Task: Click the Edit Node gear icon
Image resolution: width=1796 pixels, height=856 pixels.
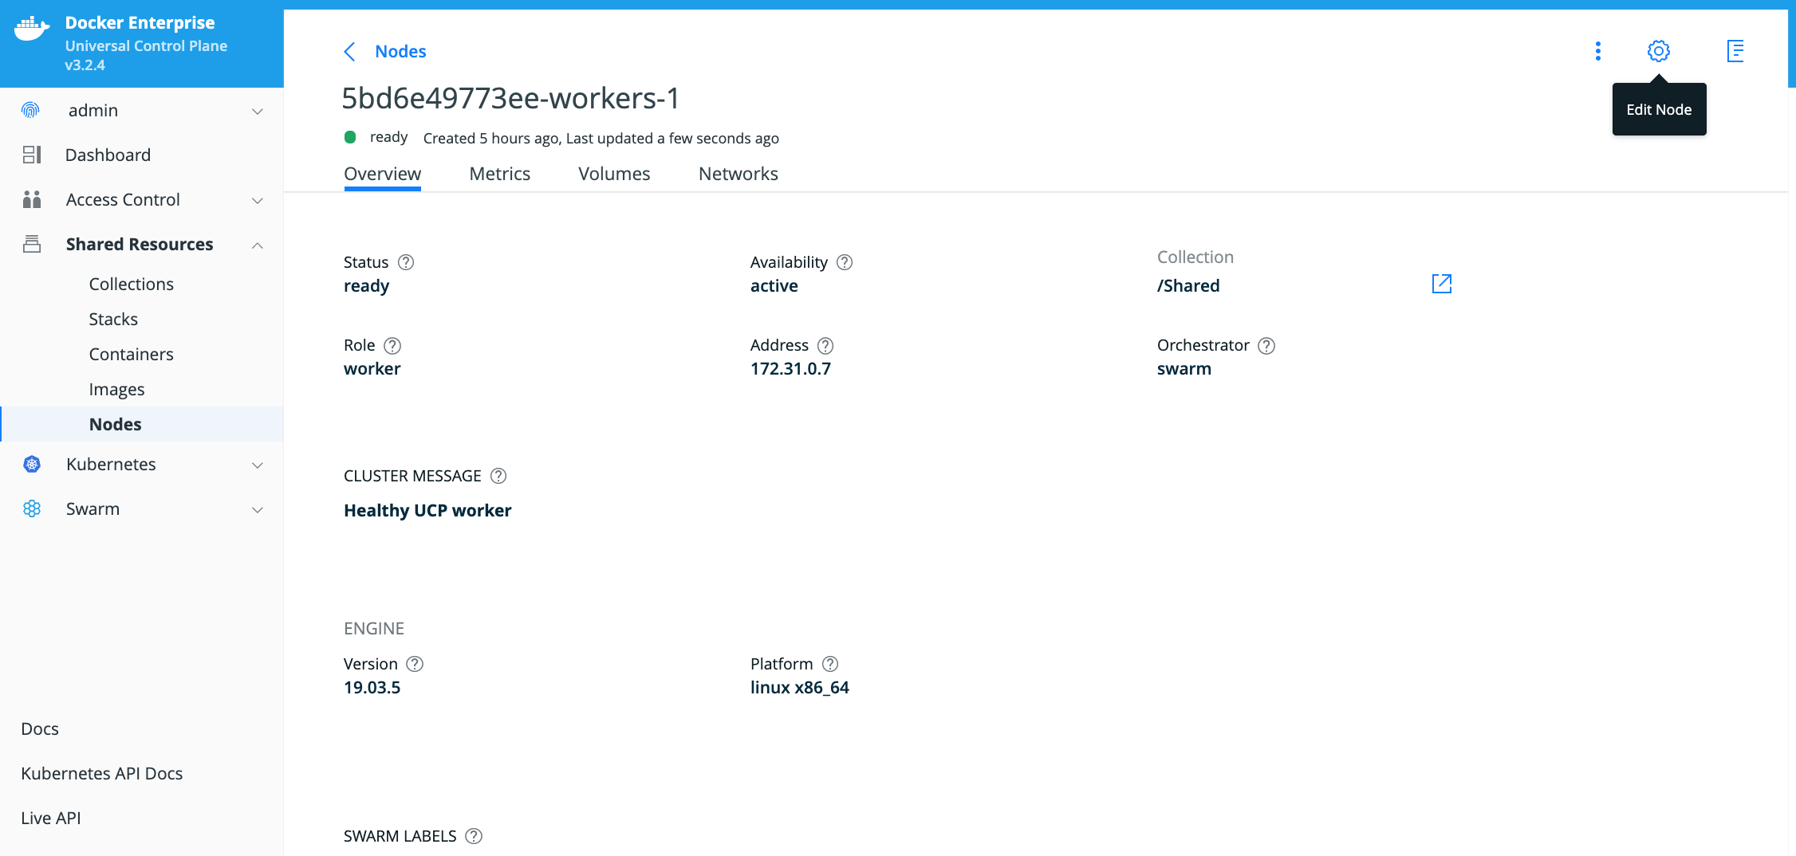Action: (1659, 51)
